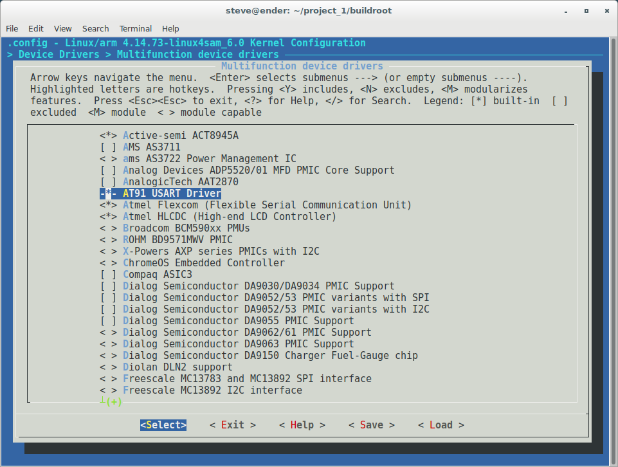Click the Exit button
The image size is (618, 467).
232,425
